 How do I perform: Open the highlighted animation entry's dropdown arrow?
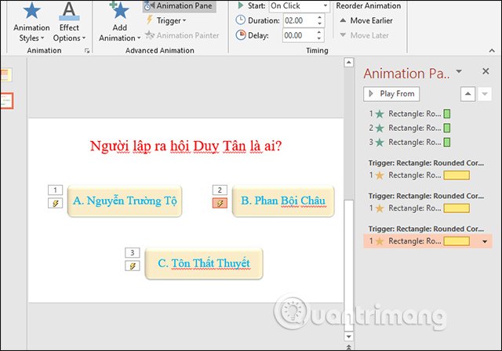click(485, 241)
